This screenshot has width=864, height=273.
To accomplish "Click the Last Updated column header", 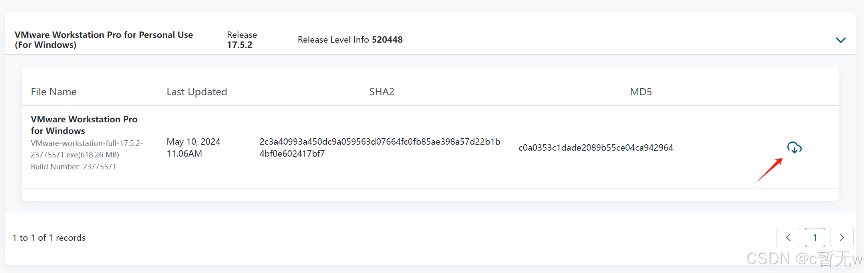I will pyautogui.click(x=197, y=92).
